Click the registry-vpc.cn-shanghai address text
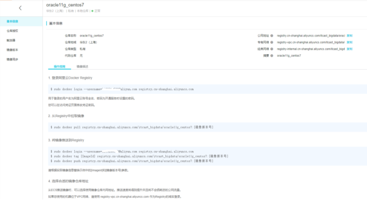The image size is (367, 209). (311, 42)
